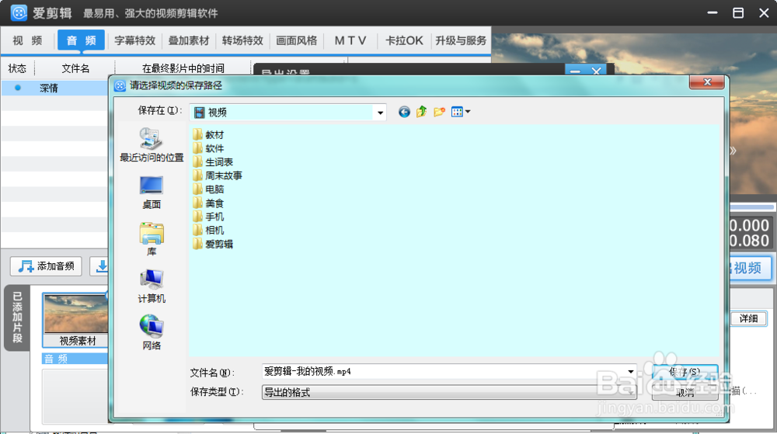Click the 添加音频 button
This screenshot has height=434, width=777.
tap(46, 266)
